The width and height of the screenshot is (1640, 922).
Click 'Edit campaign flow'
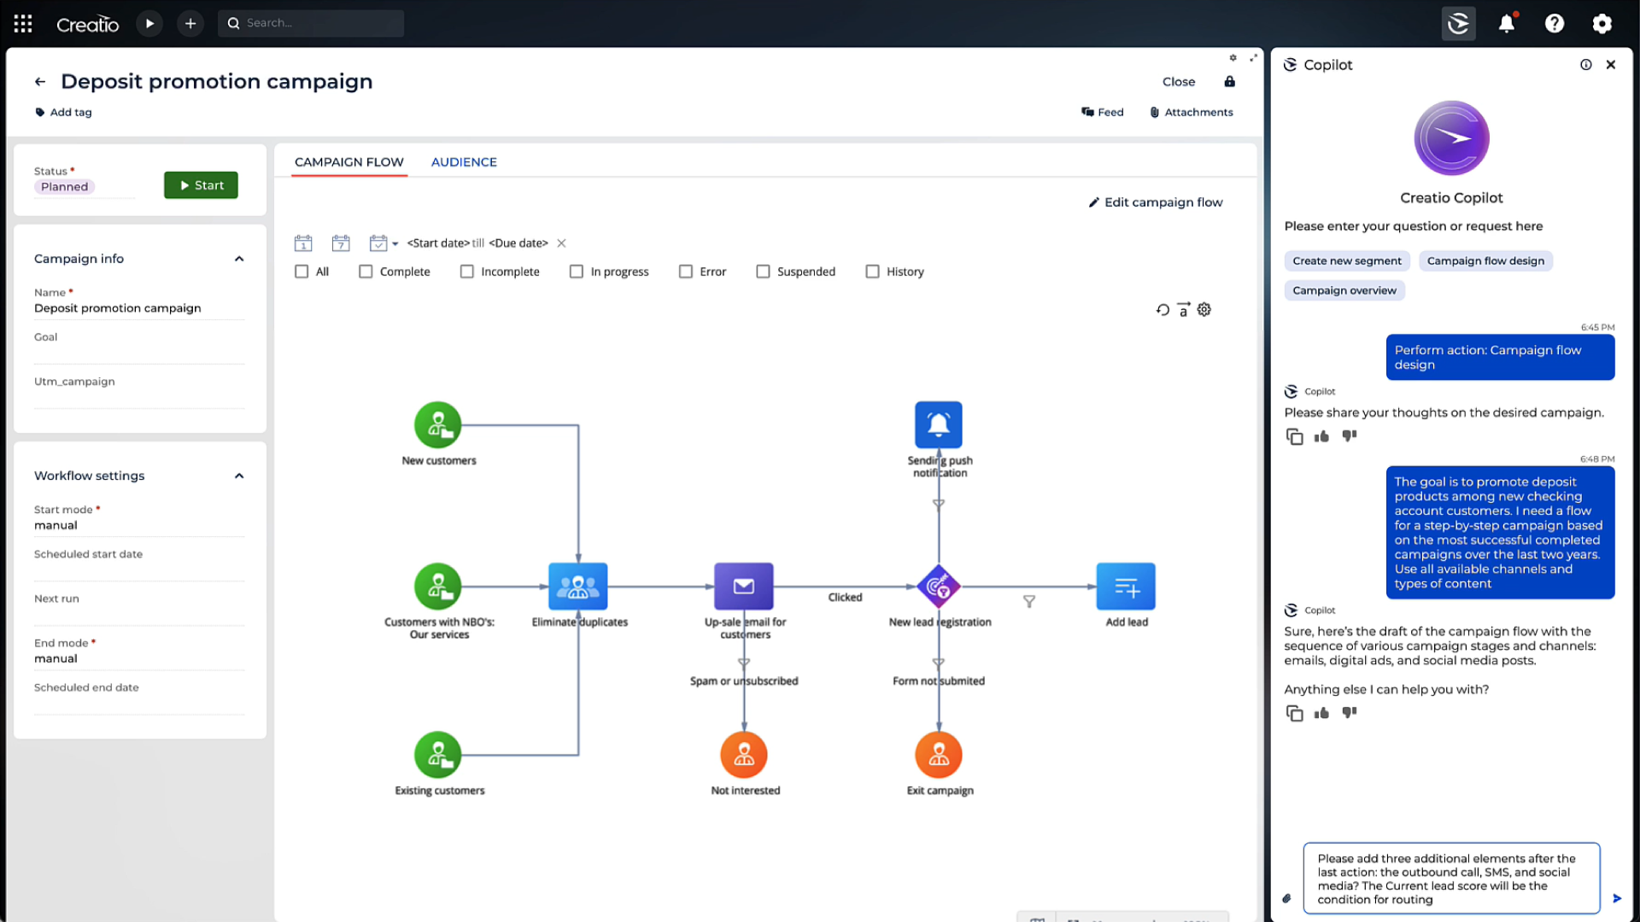(x=1155, y=202)
